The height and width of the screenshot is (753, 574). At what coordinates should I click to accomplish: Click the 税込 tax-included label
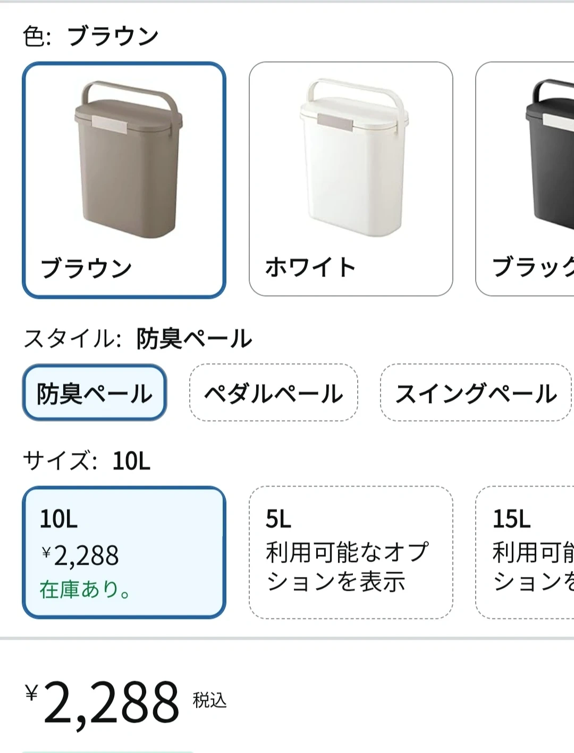click(x=209, y=700)
